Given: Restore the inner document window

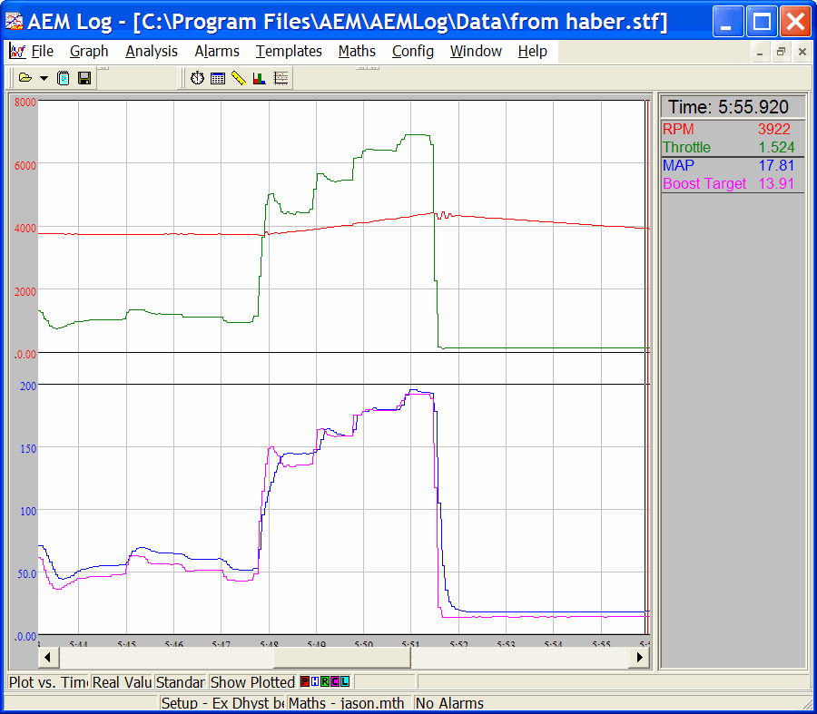Looking at the screenshot, I should pyautogui.click(x=781, y=52).
